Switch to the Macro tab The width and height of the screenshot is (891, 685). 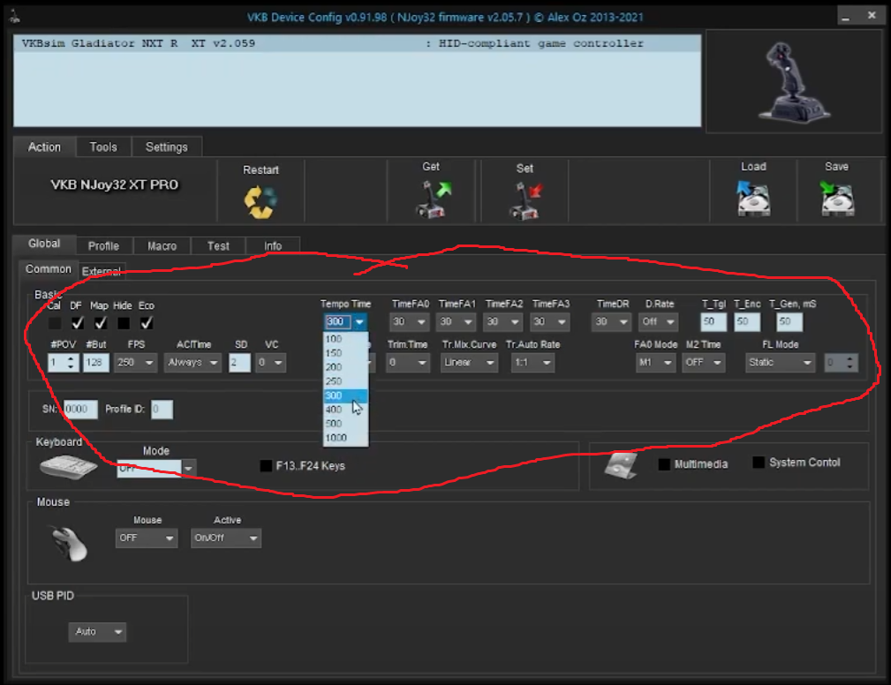(x=162, y=246)
